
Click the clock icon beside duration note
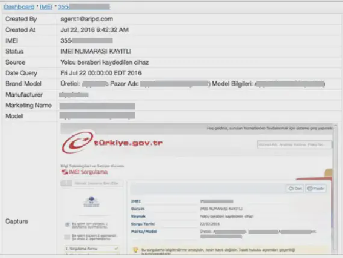(x=67, y=224)
